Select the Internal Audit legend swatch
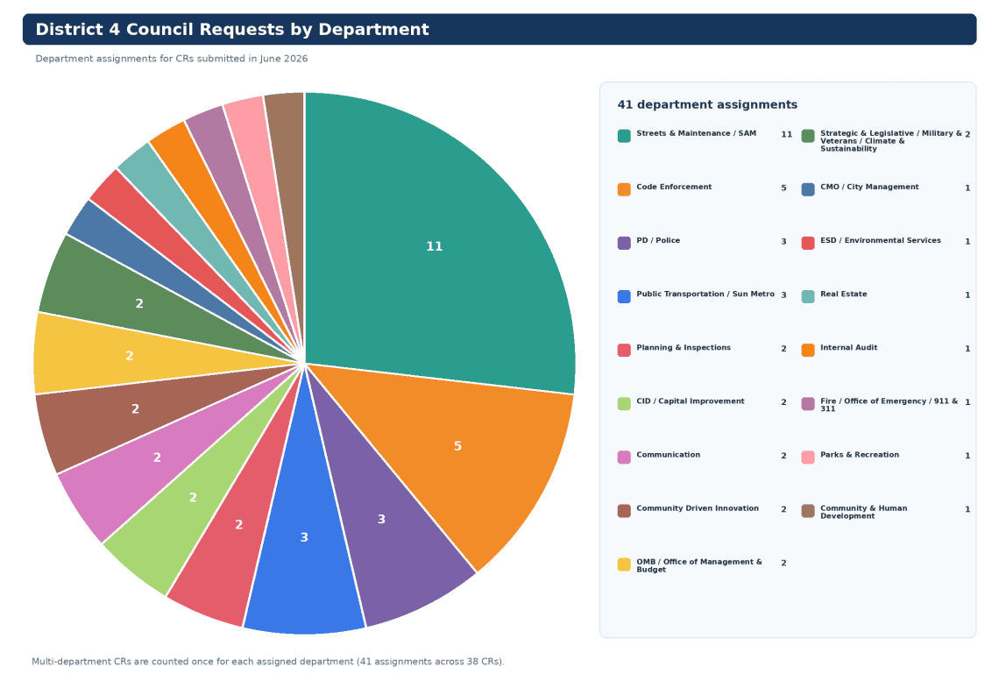The height and width of the screenshot is (681, 999). [808, 350]
